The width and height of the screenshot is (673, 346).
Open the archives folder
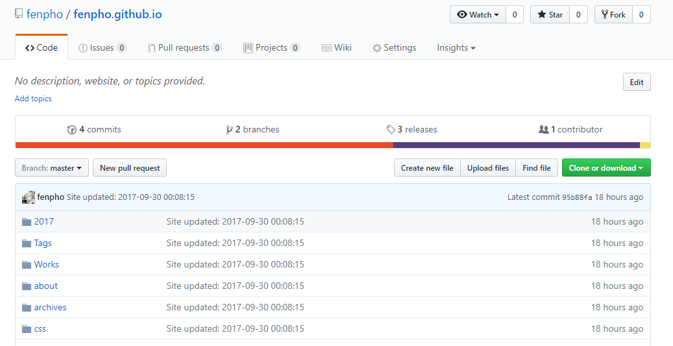tap(50, 307)
